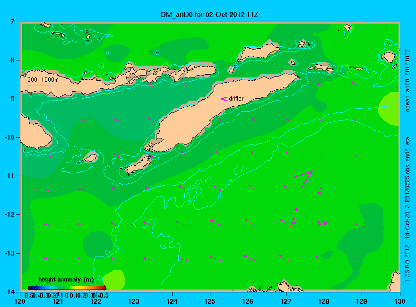The height and width of the screenshot is (307, 416).
Task: Click the large magenta V-shaped drifter track
Action: click(303, 179)
